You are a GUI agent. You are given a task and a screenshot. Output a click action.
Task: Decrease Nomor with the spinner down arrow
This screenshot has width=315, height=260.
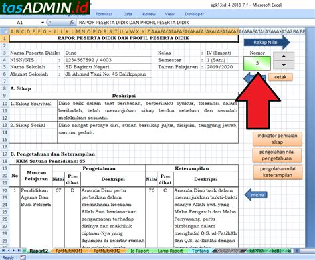pyautogui.click(x=284, y=65)
